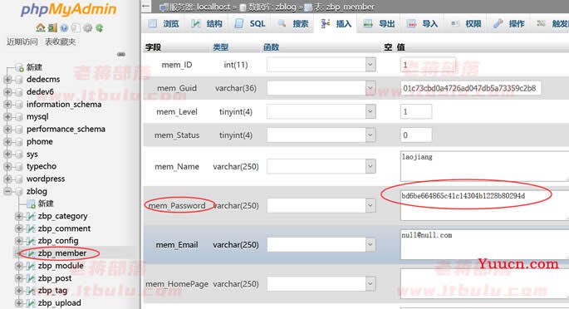The width and height of the screenshot is (569, 309).
Task: Click the mem_Email value textarea
Action: pyautogui.click(x=484, y=244)
